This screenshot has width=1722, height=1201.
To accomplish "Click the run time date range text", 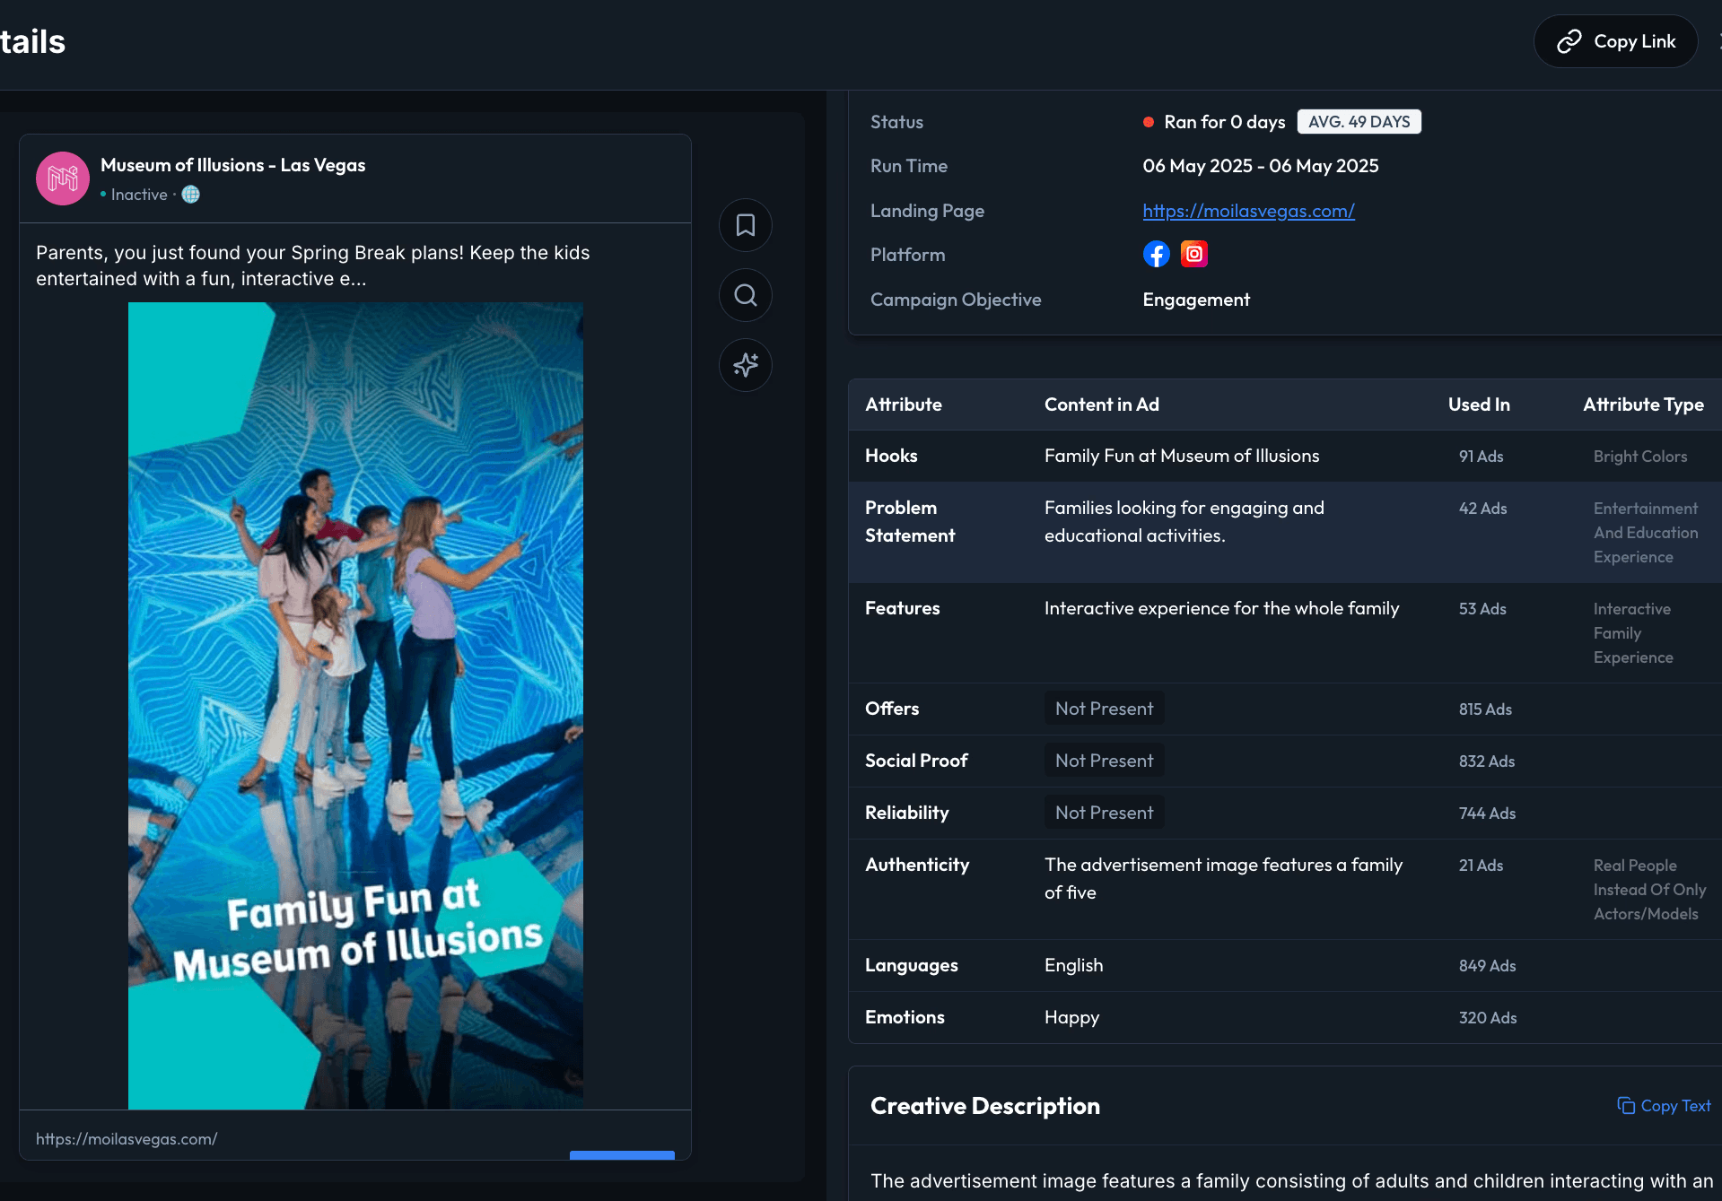I will click(x=1260, y=166).
